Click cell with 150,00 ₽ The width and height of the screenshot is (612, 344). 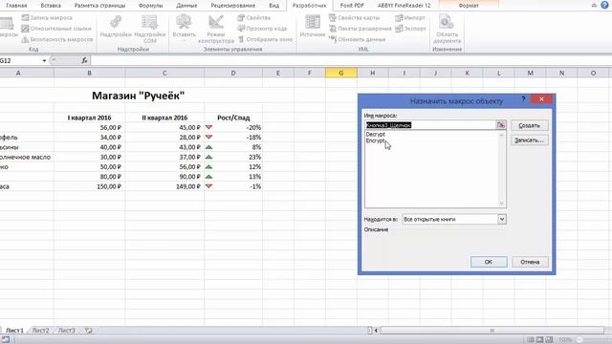[89, 186]
